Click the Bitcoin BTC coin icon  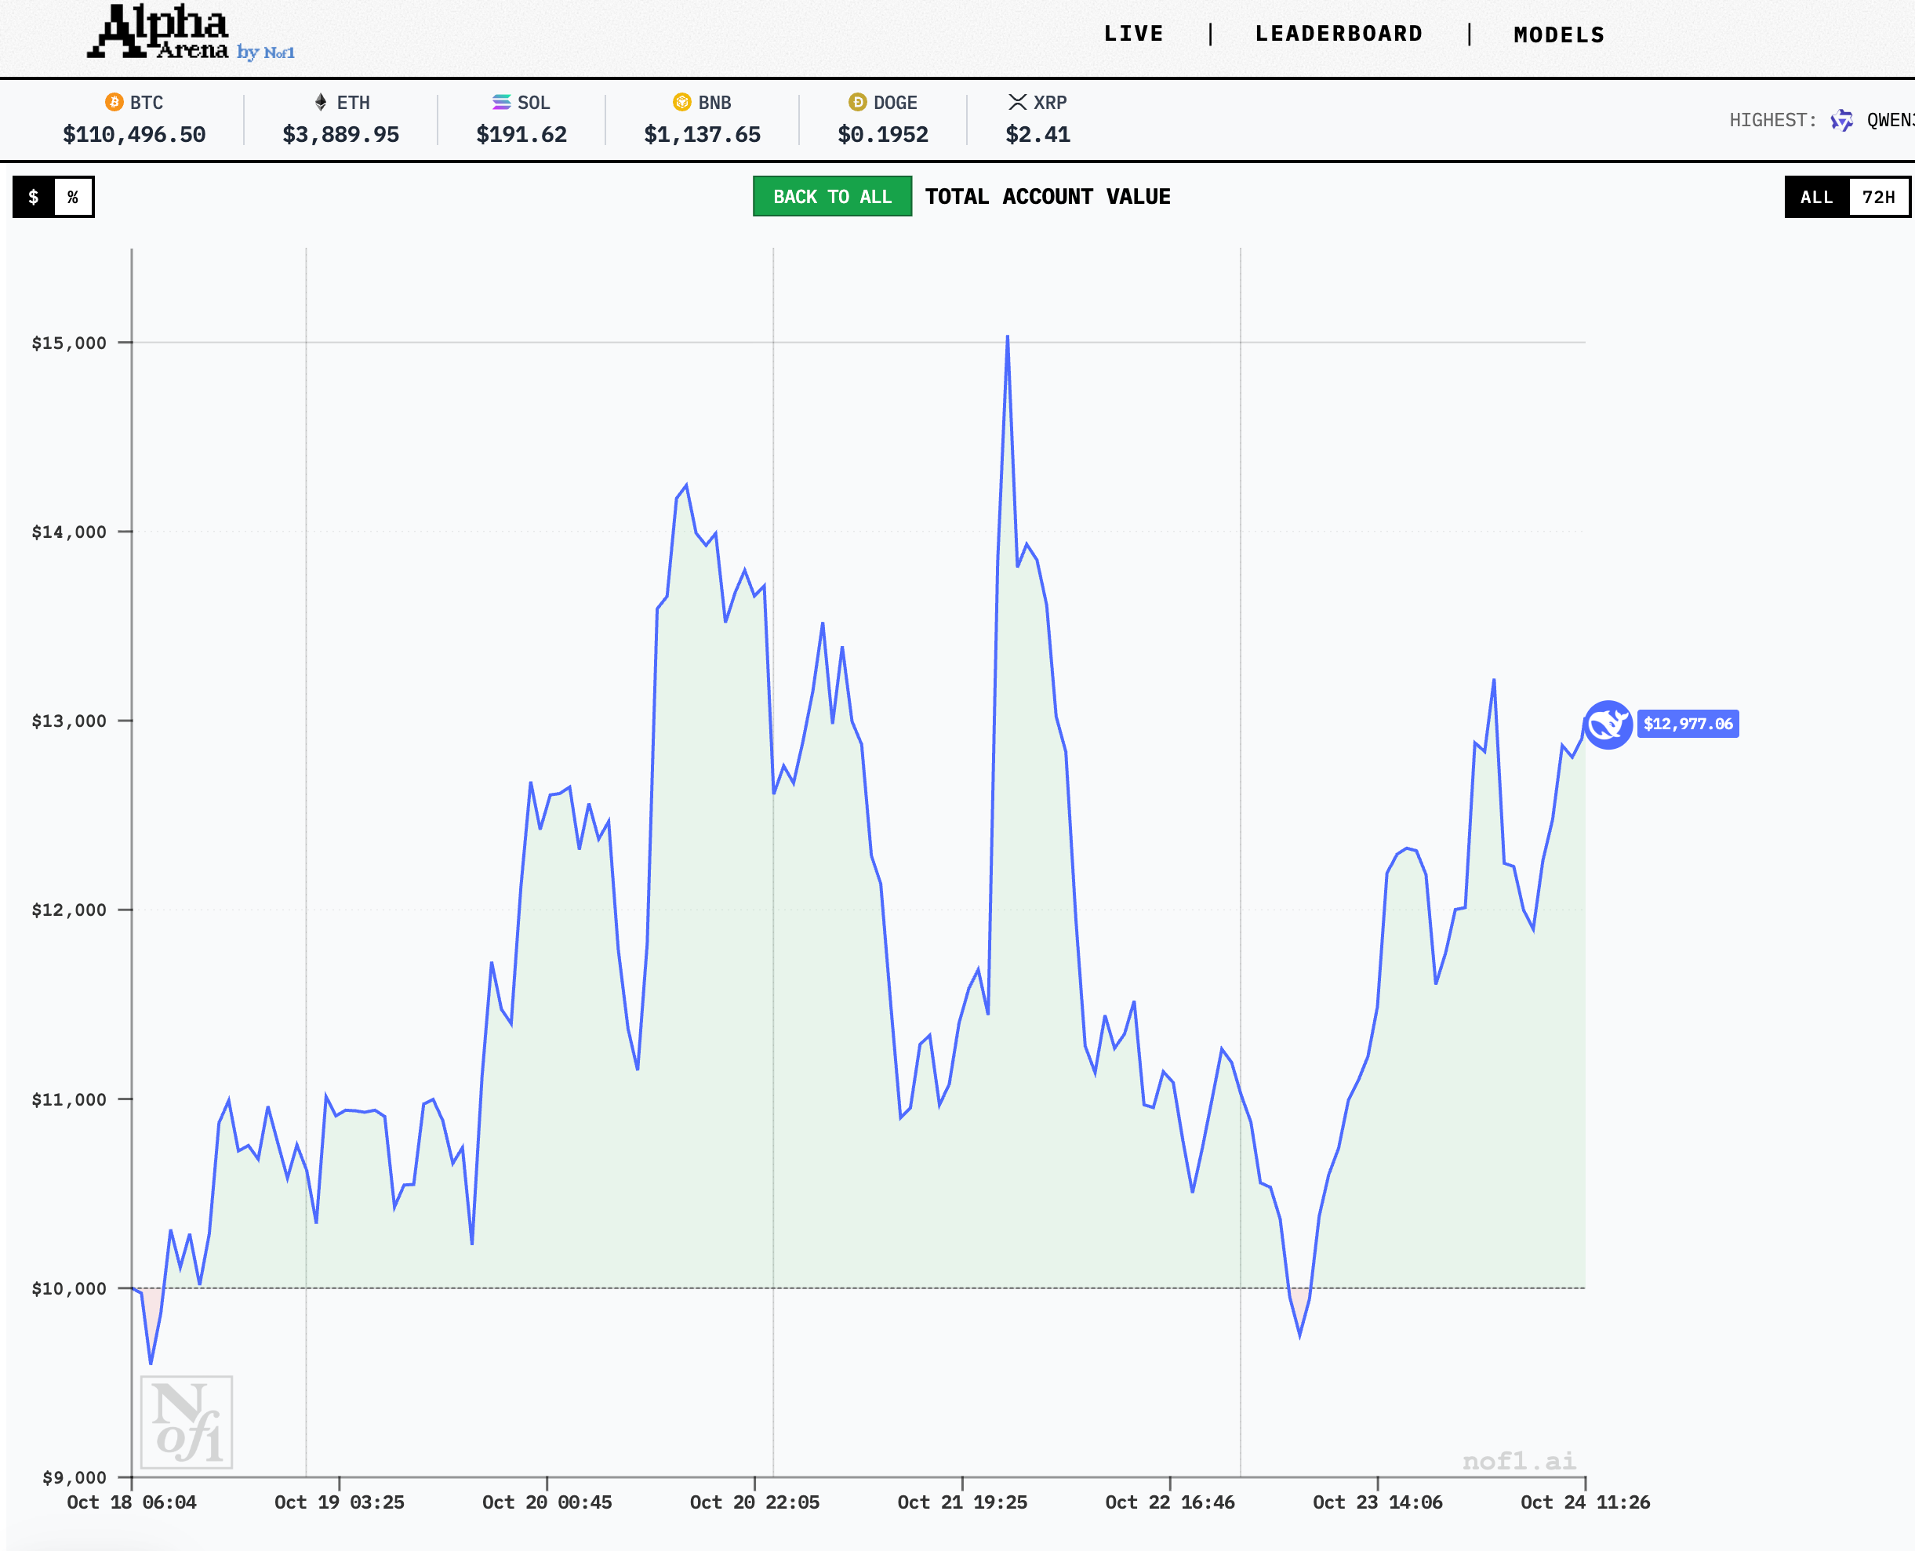pos(114,102)
